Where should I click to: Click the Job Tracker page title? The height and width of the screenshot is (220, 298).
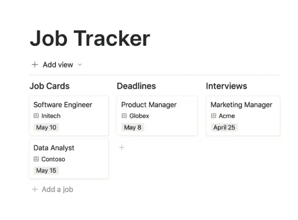coord(90,38)
